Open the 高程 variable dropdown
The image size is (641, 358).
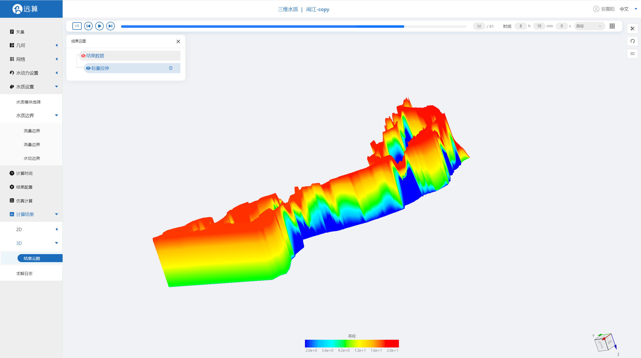[589, 26]
